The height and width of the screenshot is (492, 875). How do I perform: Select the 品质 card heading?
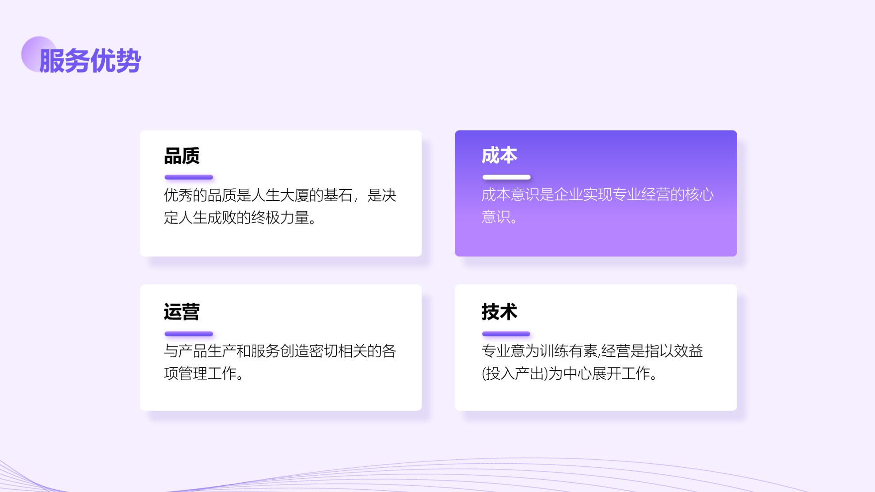pyautogui.click(x=182, y=156)
